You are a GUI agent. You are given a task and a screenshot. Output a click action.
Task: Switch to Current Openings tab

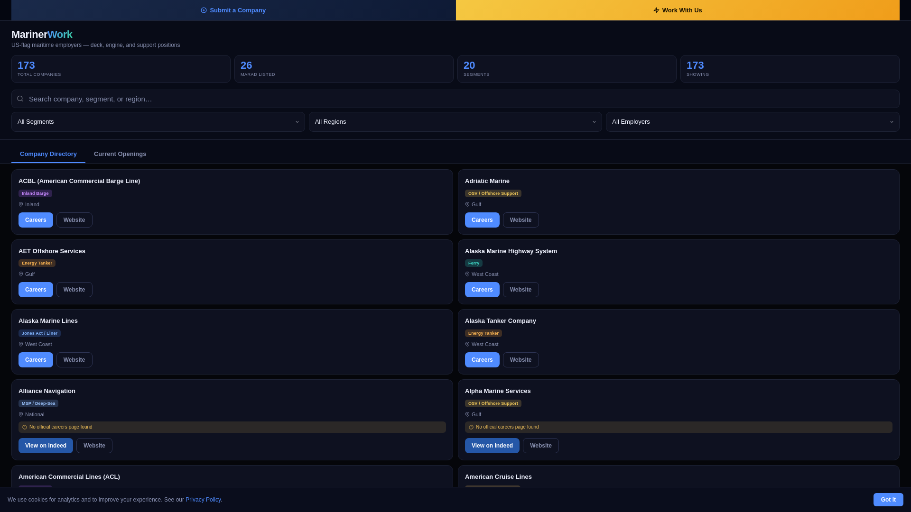click(120, 154)
